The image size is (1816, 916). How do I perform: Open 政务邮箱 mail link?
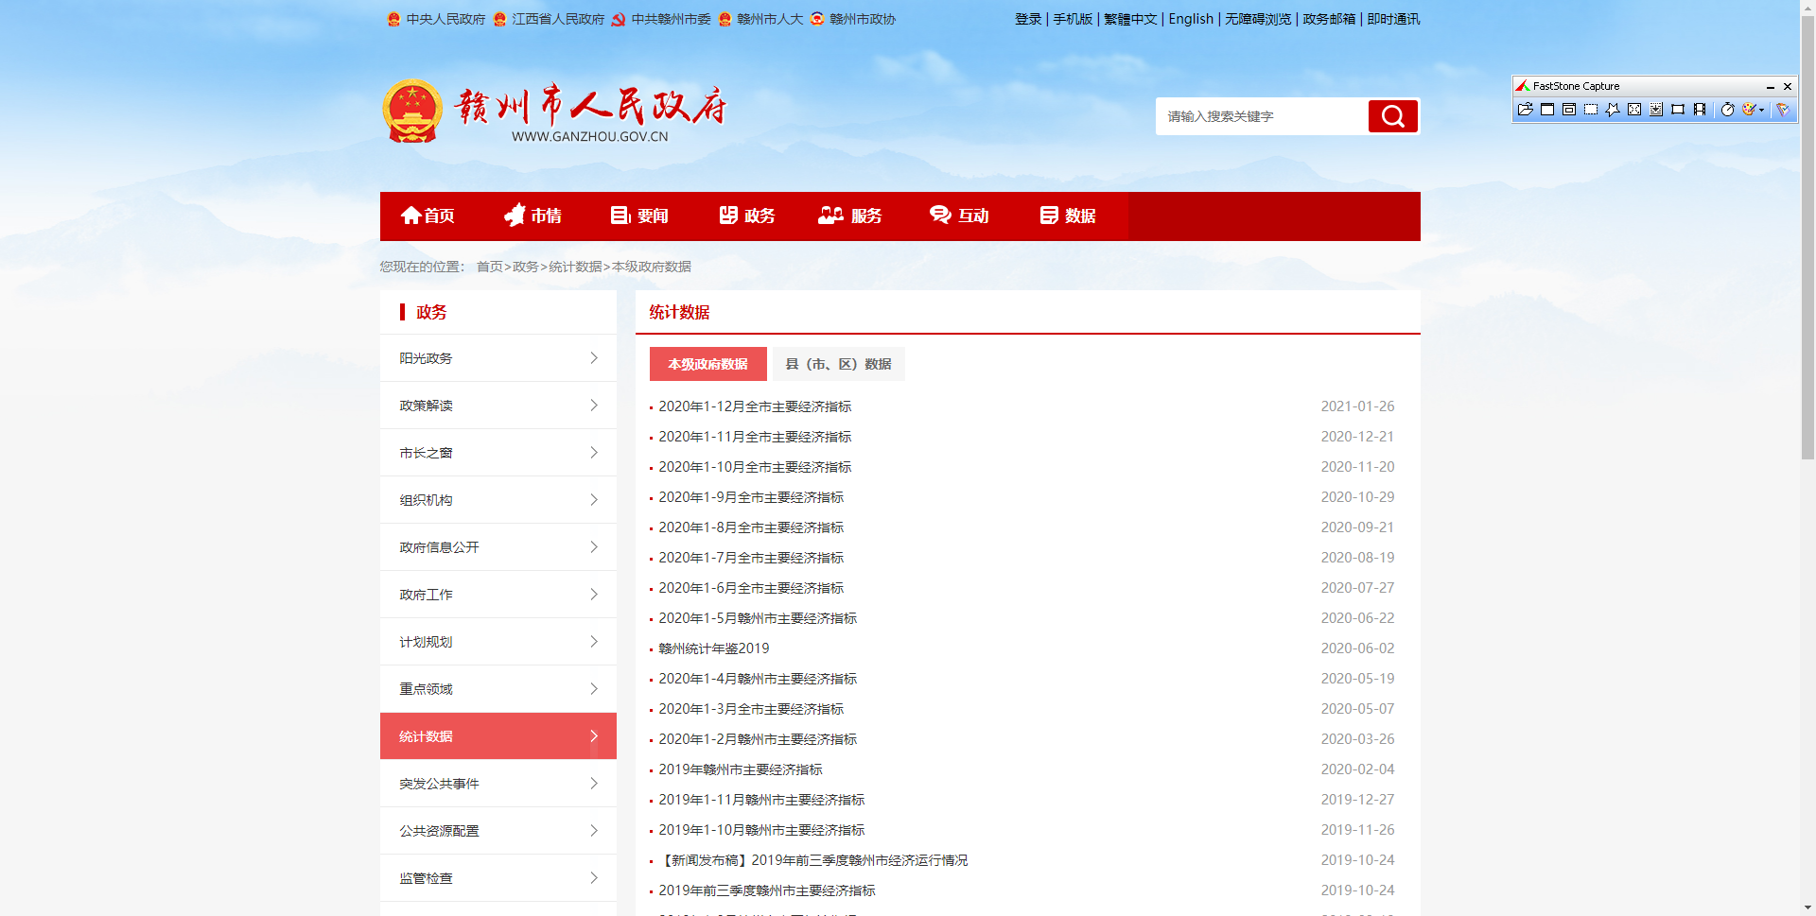click(x=1329, y=19)
